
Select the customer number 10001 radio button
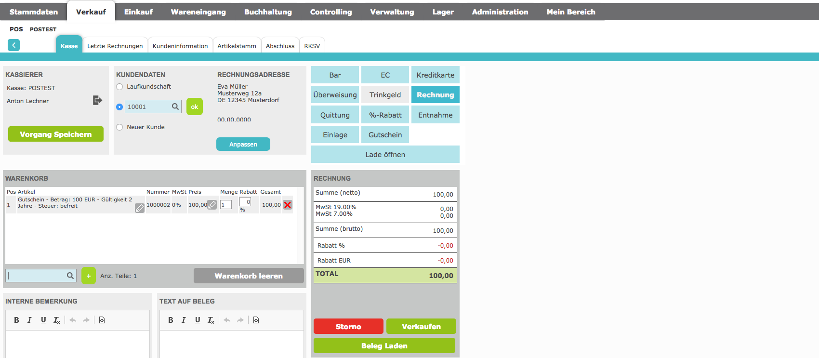point(119,107)
